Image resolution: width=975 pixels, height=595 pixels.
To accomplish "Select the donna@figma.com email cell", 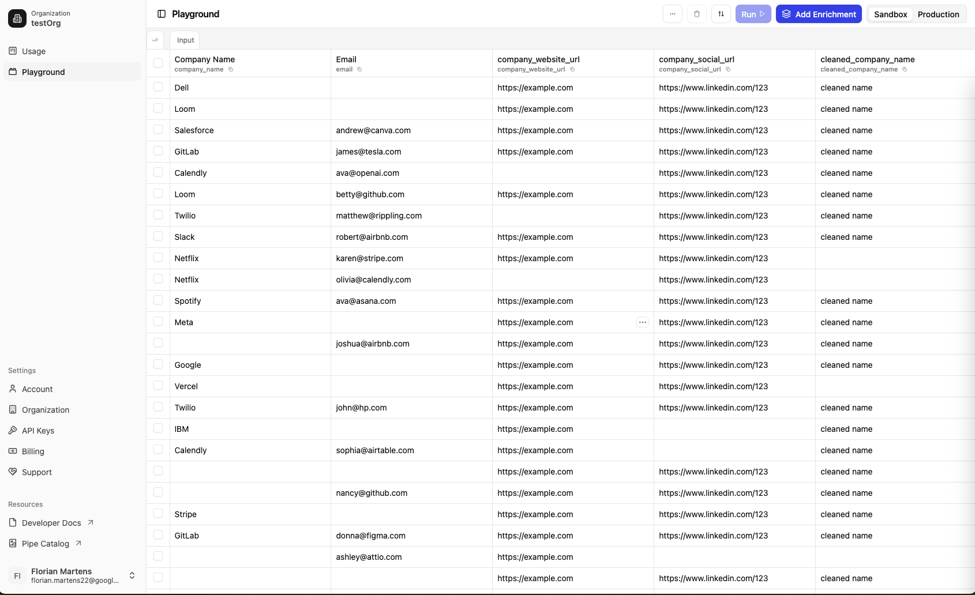I will point(412,536).
